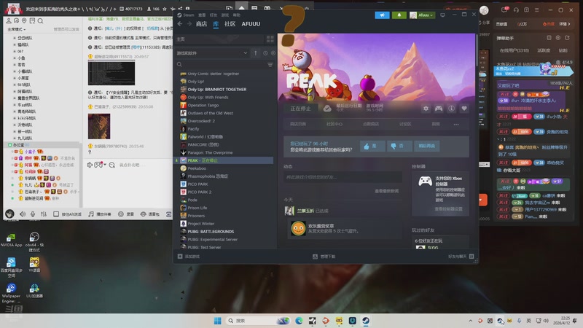Click the thumbs-up recommend button
This screenshot has width=583, height=328.
(x=372, y=146)
